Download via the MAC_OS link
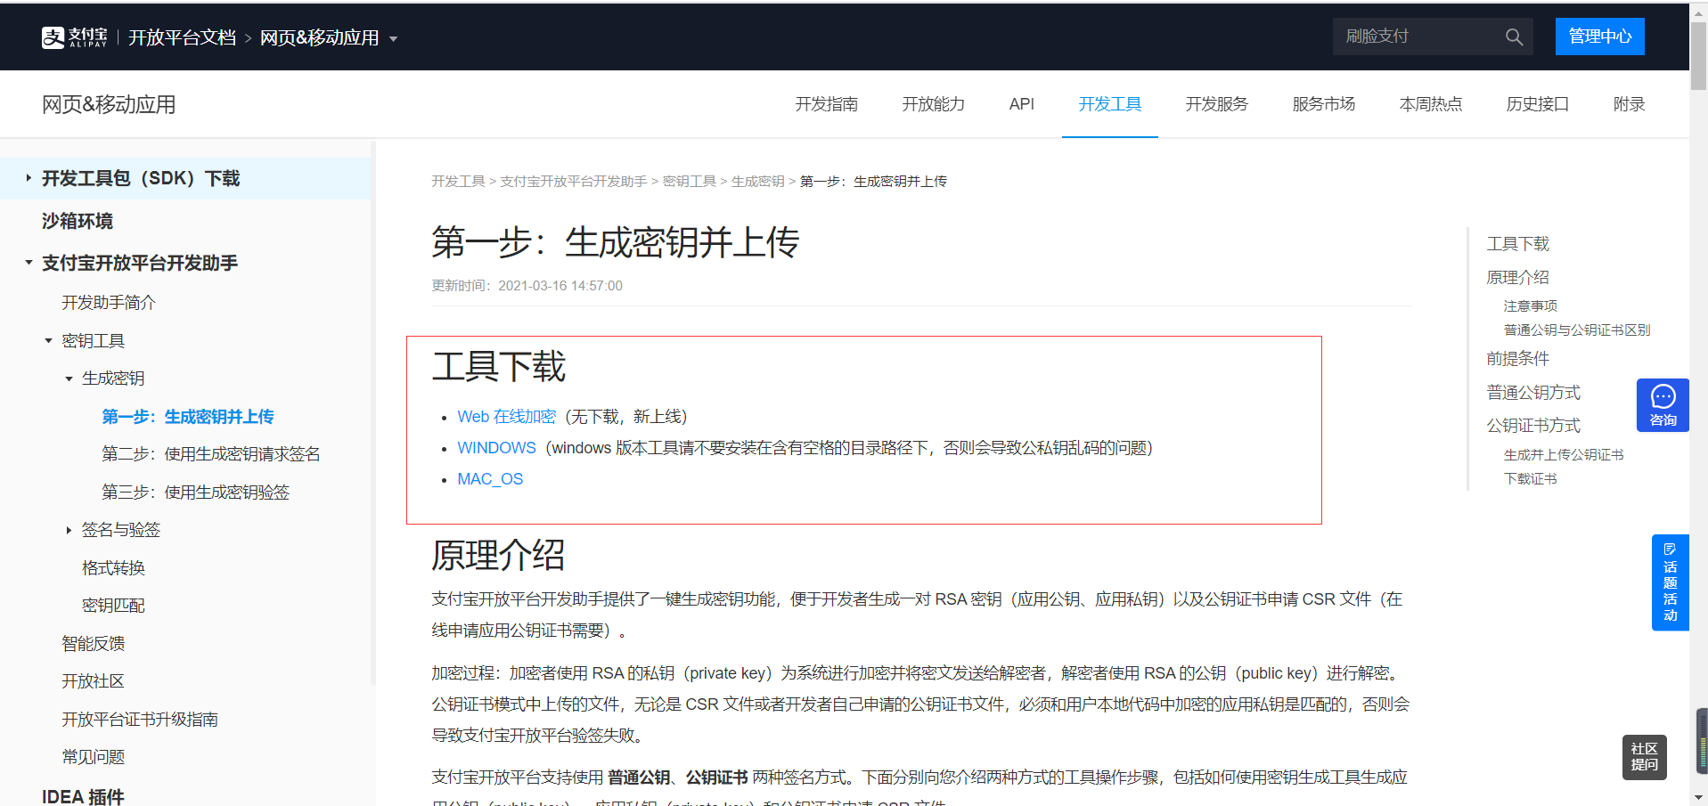The height and width of the screenshot is (806, 1708). click(490, 478)
